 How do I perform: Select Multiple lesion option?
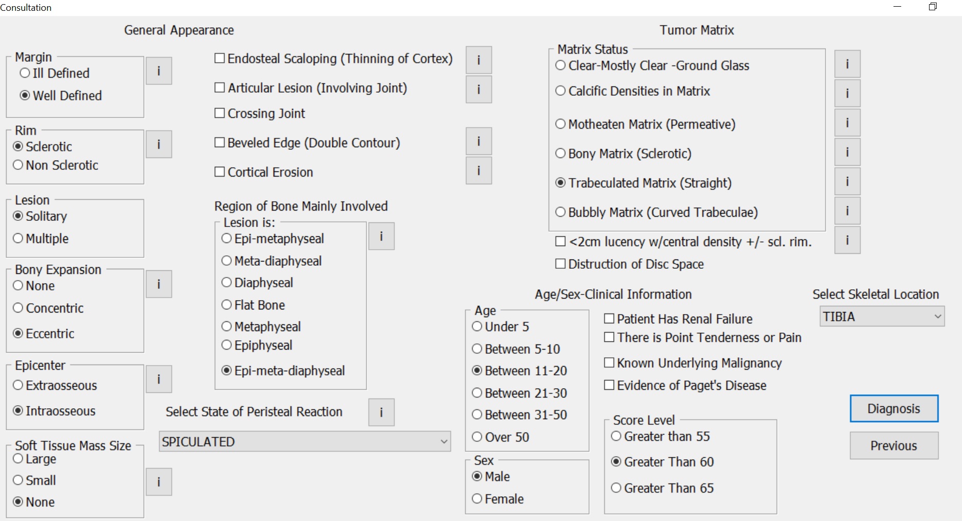(41, 238)
